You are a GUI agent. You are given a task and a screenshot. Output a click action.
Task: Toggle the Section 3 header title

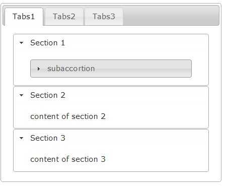click(48, 138)
